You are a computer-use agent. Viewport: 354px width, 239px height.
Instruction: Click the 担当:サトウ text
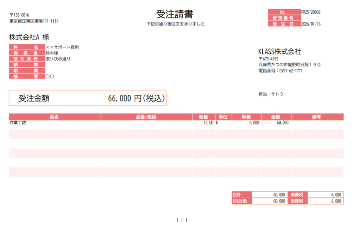coord(271,94)
